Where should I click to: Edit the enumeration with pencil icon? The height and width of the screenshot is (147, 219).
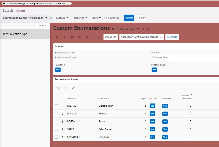79,37
